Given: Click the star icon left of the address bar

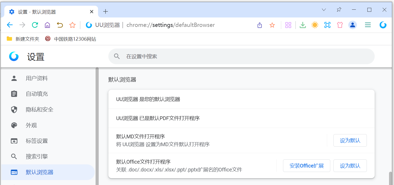Looking at the screenshot, I should pos(72,25).
